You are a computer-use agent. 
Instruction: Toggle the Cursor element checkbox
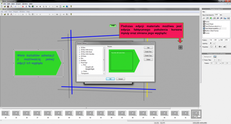pos(204,33)
